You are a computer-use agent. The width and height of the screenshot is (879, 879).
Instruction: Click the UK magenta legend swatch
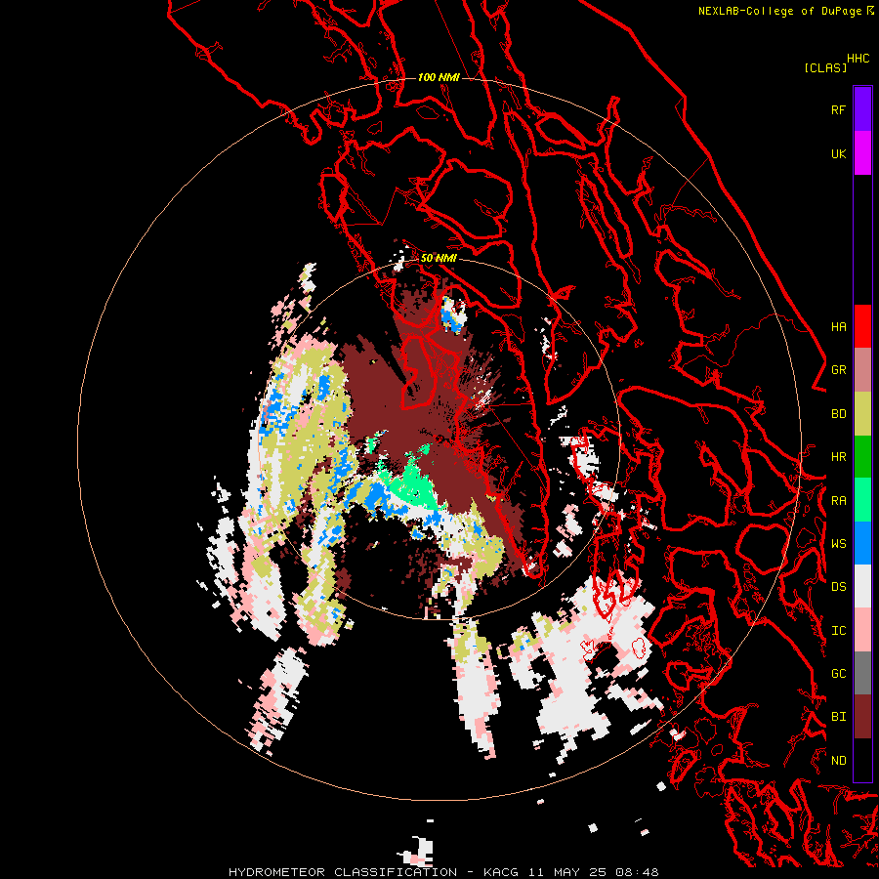(862, 152)
